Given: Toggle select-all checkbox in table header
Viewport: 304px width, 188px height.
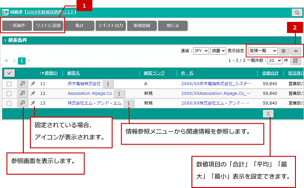Looking at the screenshot, I should 9,73.
